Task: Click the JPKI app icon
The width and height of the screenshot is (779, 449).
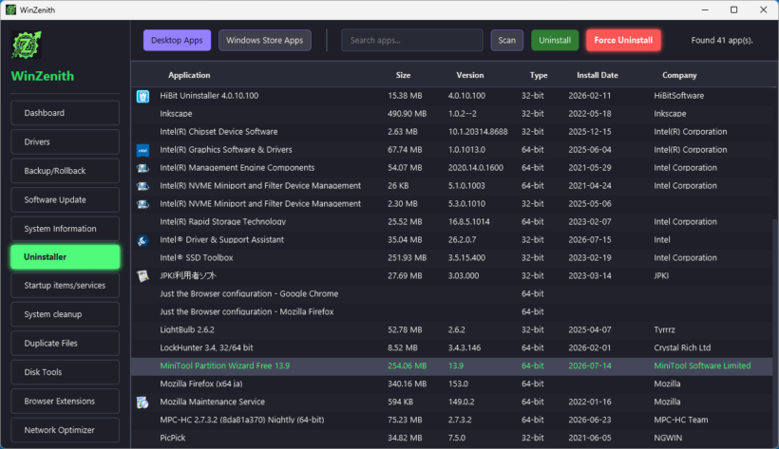Action: click(x=142, y=276)
